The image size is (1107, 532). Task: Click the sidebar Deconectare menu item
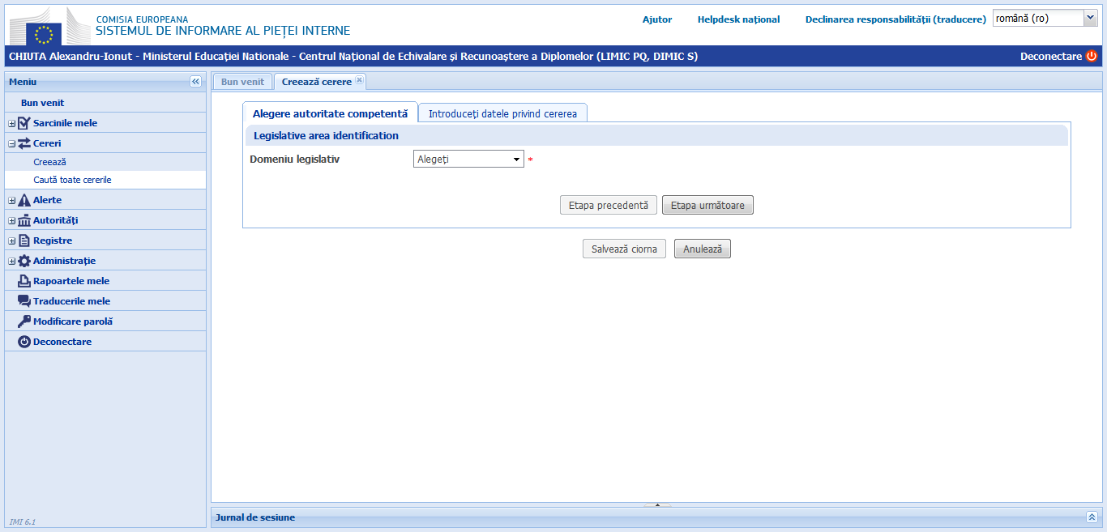click(x=62, y=342)
